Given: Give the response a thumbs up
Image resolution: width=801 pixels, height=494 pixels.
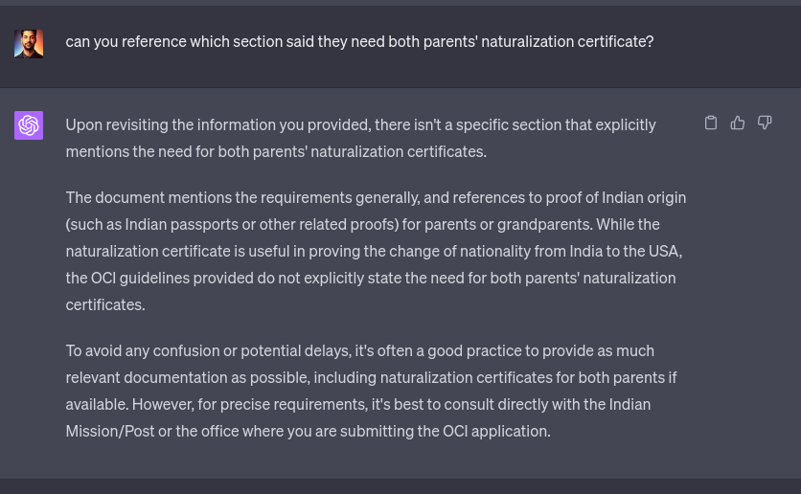Looking at the screenshot, I should click(737, 123).
